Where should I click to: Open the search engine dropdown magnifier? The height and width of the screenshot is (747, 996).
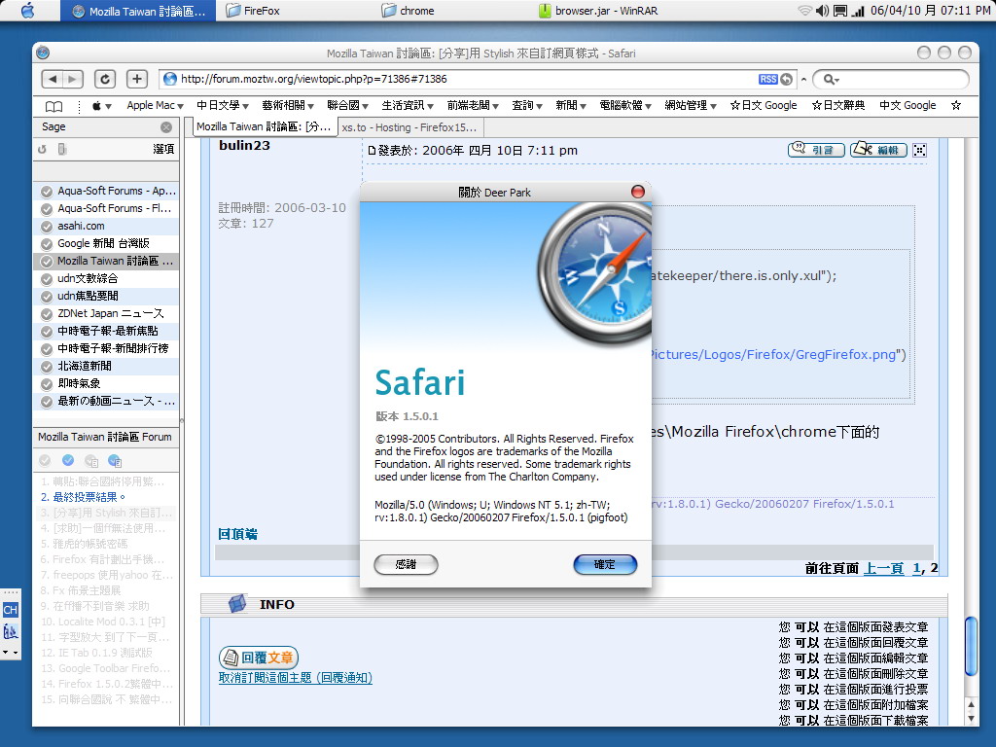click(830, 79)
